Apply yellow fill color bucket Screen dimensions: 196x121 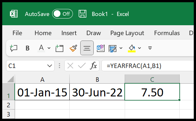132,49
